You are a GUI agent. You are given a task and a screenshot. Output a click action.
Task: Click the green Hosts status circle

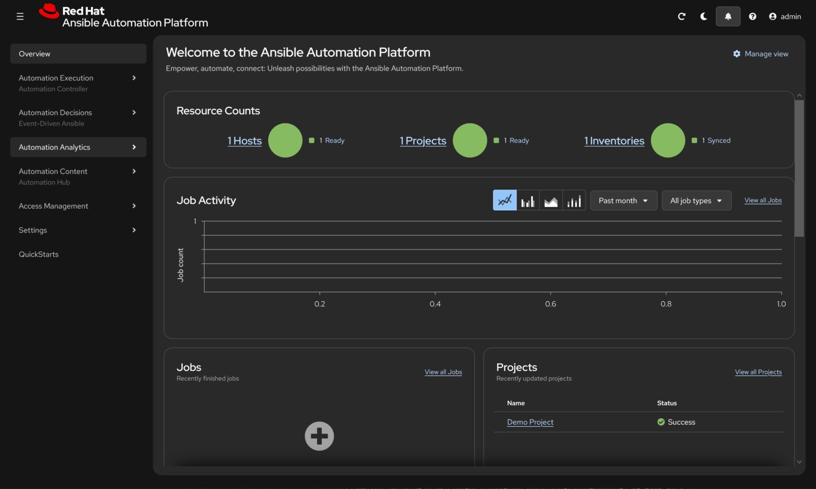point(285,140)
